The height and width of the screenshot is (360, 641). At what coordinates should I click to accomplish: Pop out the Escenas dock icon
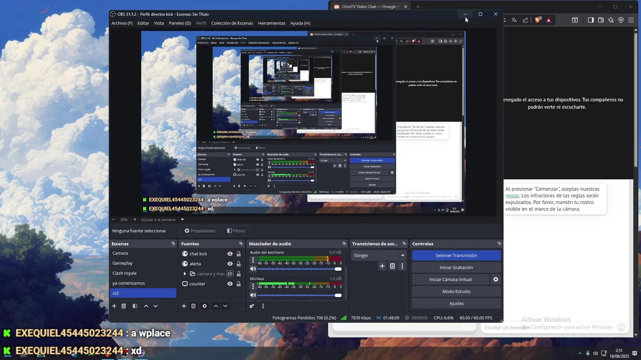[173, 243]
